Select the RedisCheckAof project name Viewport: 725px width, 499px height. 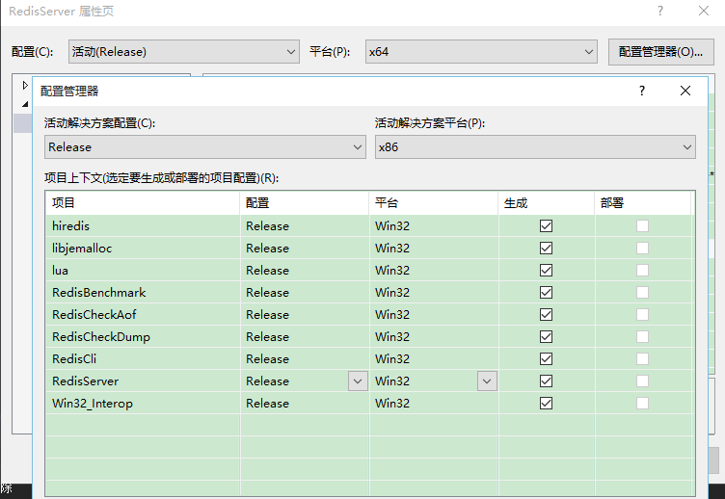click(94, 315)
